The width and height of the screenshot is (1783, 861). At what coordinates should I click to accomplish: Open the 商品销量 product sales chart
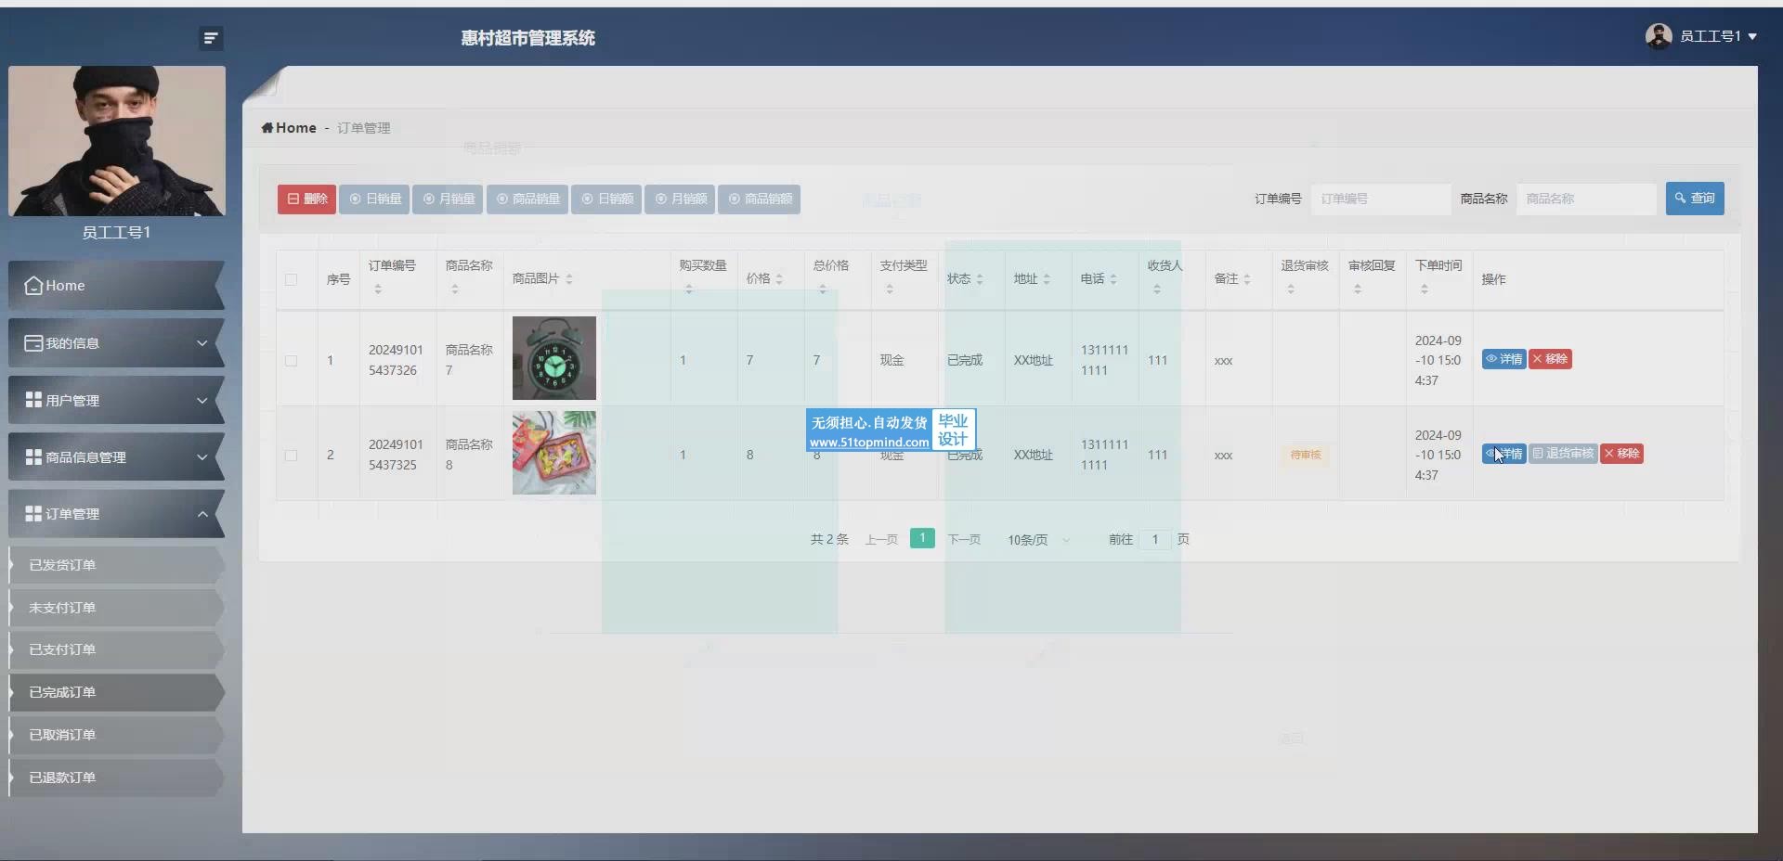tap(527, 199)
